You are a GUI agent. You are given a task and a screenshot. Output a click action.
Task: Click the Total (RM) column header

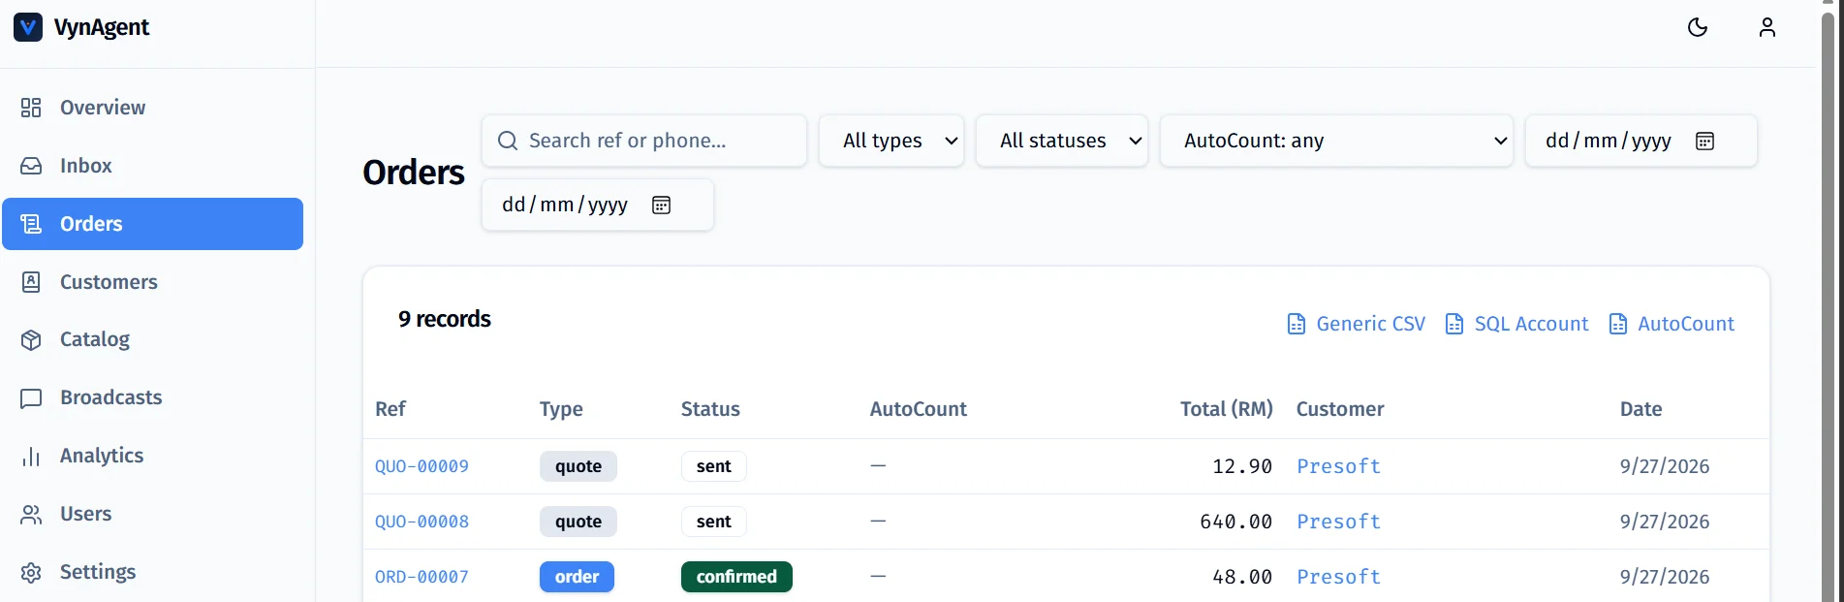[1226, 409]
